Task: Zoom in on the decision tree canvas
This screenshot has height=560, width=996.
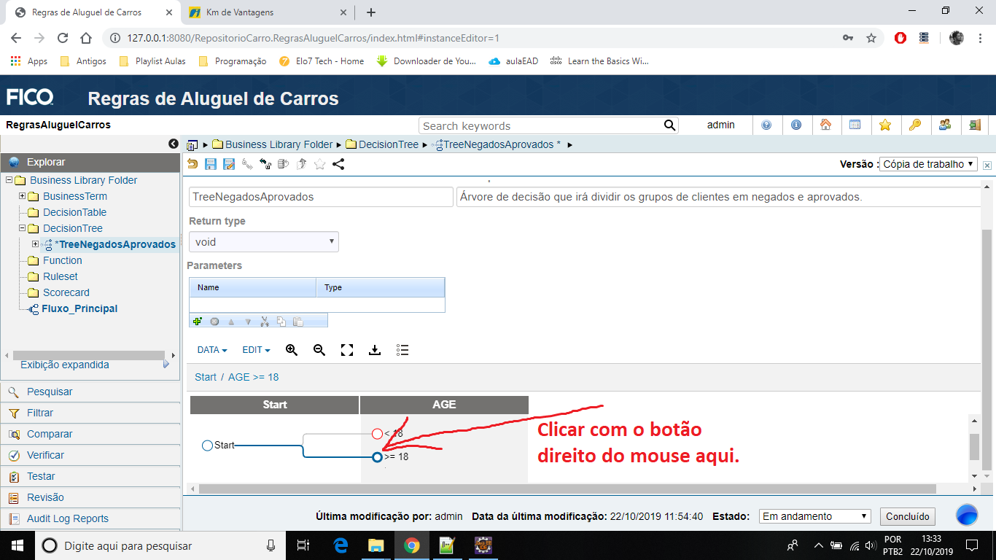Action: (291, 350)
